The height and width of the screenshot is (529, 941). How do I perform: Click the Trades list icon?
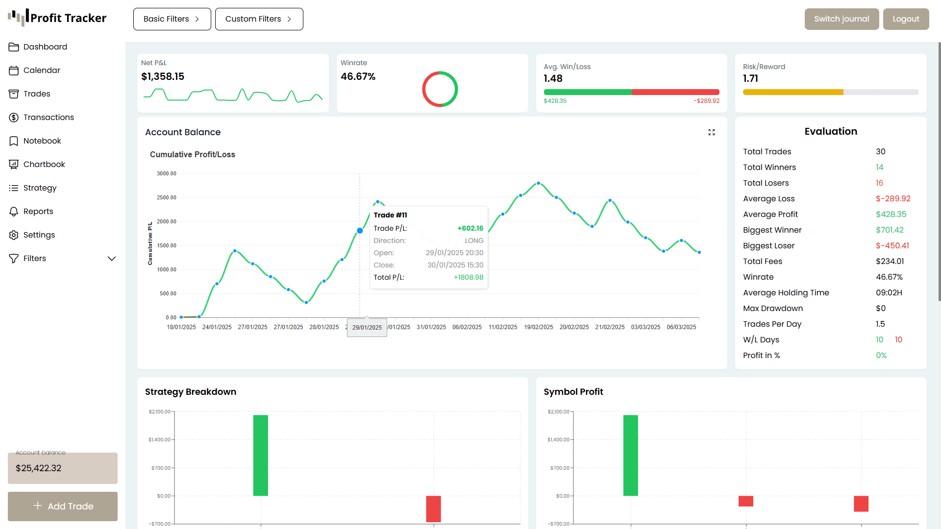coord(14,94)
